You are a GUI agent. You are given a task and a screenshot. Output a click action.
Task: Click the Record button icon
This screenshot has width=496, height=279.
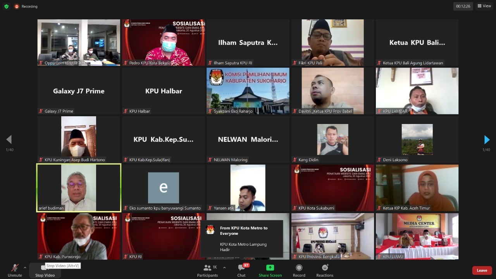point(299,268)
